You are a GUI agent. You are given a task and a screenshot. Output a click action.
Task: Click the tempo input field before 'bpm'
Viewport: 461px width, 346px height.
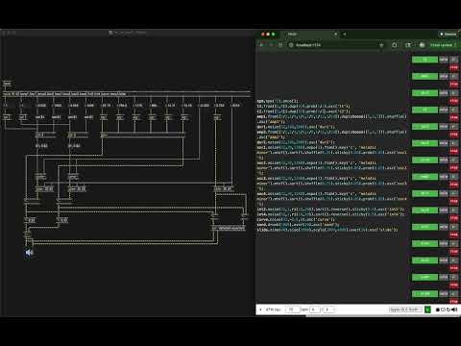(x=292, y=309)
